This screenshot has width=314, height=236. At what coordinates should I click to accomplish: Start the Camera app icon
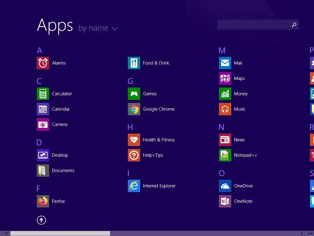click(43, 124)
